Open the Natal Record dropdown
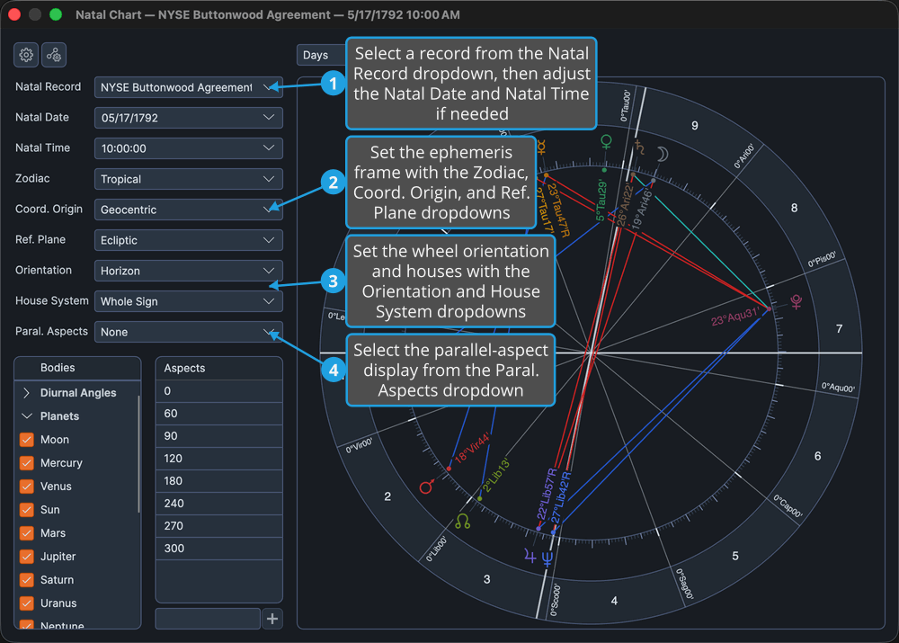Screen dimensions: 899x643 [188, 87]
